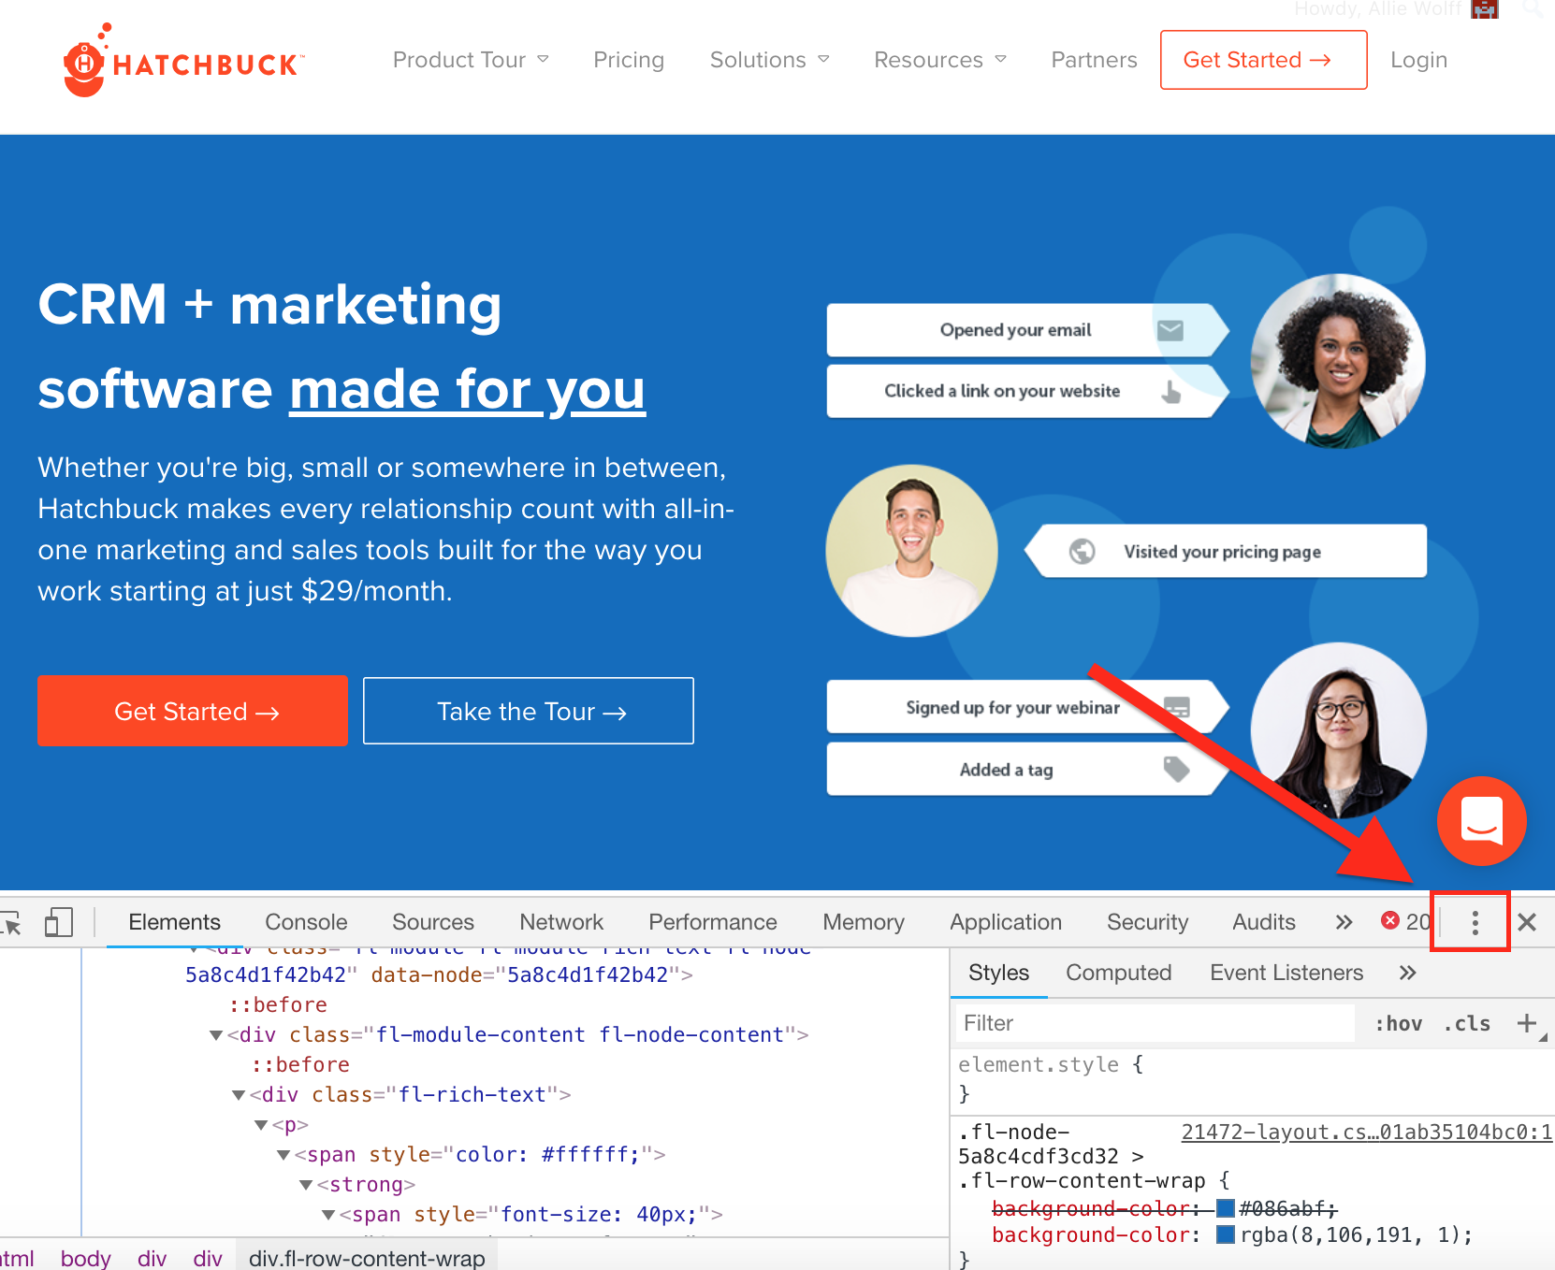The width and height of the screenshot is (1555, 1270).
Task: Close the DevTools panel
Action: click(x=1527, y=922)
